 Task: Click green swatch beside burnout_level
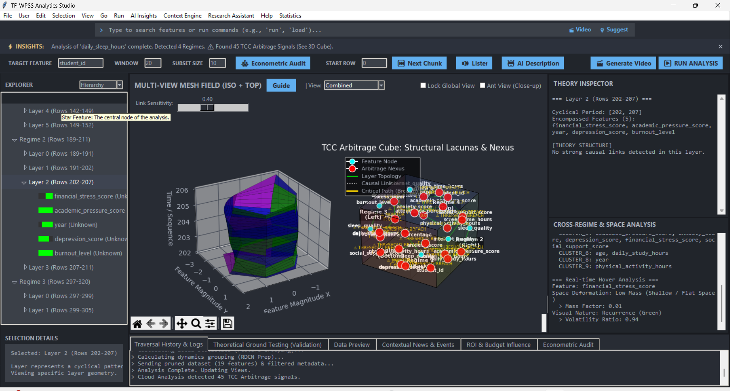(x=45, y=253)
